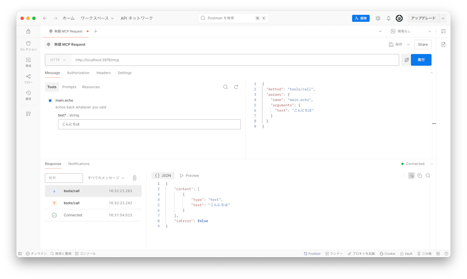Select the Resources tab
This screenshot has width=467, height=279.
pyautogui.click(x=91, y=87)
